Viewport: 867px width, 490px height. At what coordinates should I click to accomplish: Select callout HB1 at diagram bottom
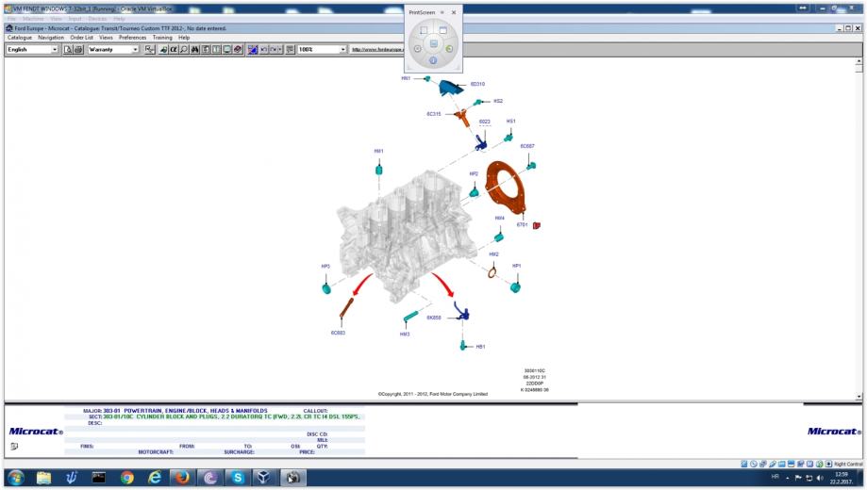(x=480, y=347)
